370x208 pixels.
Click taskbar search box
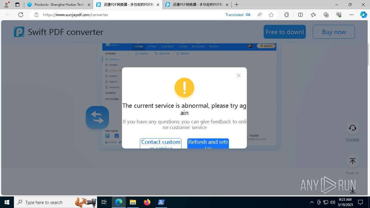(x=55, y=202)
